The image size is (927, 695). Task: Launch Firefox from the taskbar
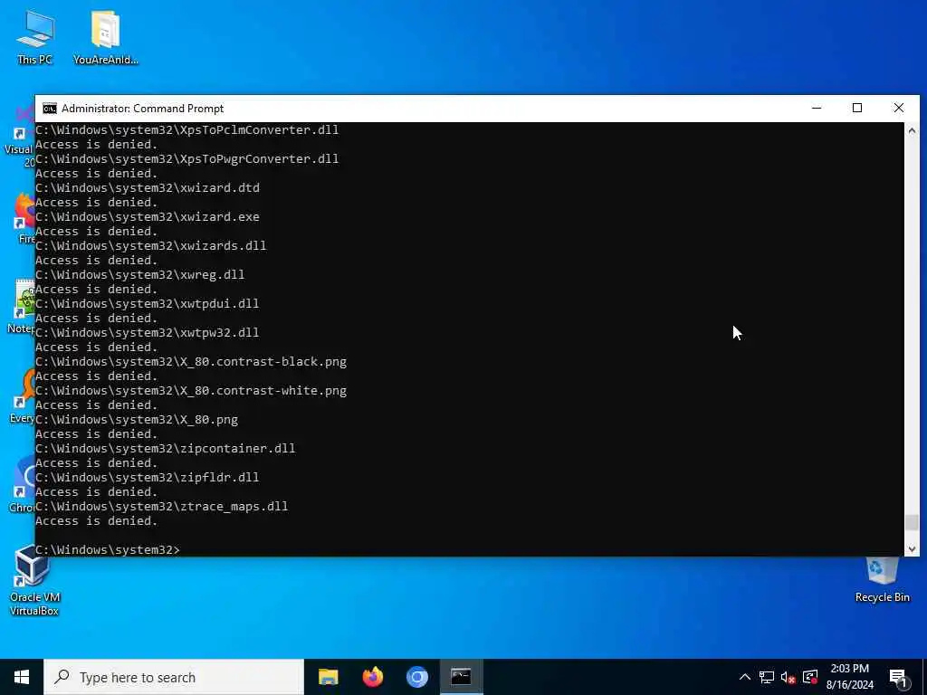click(372, 677)
